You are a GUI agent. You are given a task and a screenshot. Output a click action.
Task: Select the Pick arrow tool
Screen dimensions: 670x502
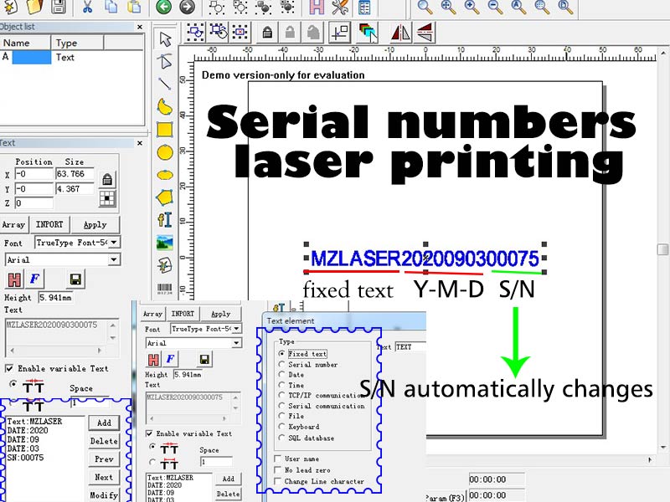(165, 38)
